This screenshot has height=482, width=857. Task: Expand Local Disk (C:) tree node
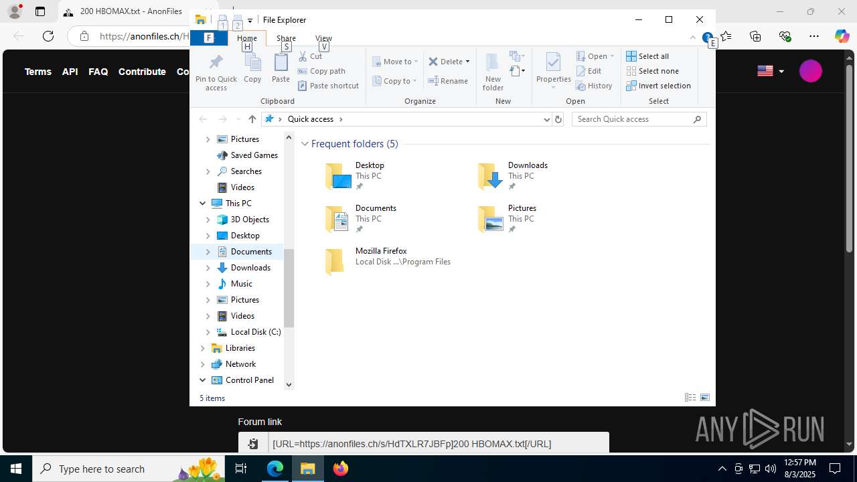coord(208,332)
